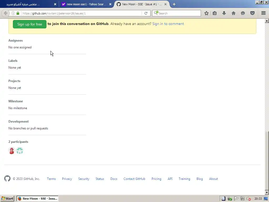
Task: Open the Terms footer link
Action: click(x=51, y=179)
